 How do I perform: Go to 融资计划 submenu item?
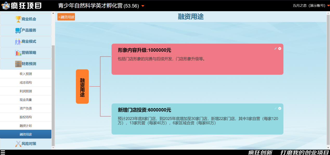point(26,126)
